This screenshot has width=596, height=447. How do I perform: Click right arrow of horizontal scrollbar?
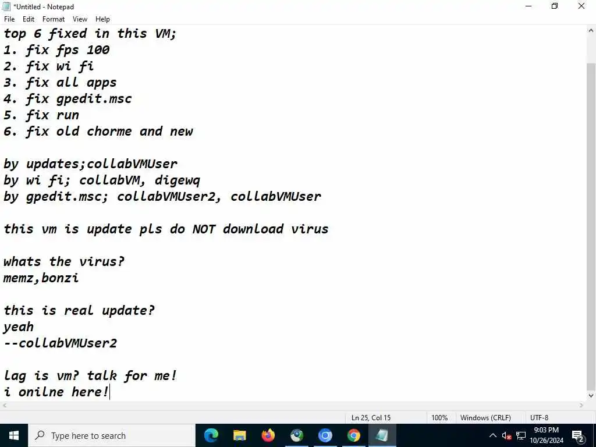click(581, 405)
